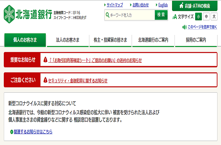Open the 個人のお客さま tab
The width and height of the screenshot is (221, 145).
point(25,40)
